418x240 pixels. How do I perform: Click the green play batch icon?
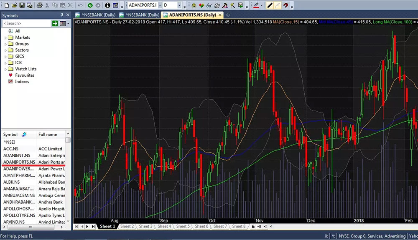pos(240,5)
